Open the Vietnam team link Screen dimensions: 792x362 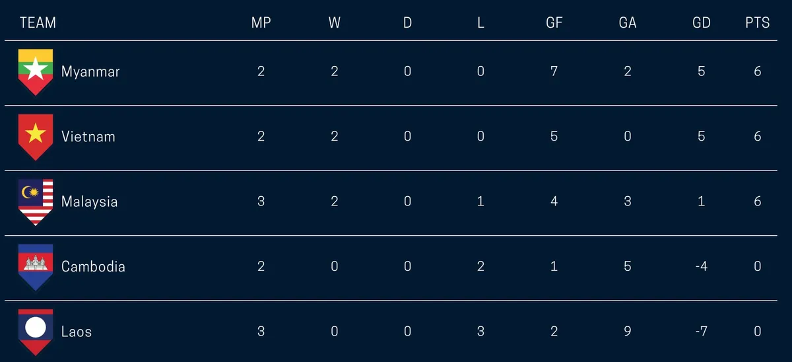tap(88, 137)
